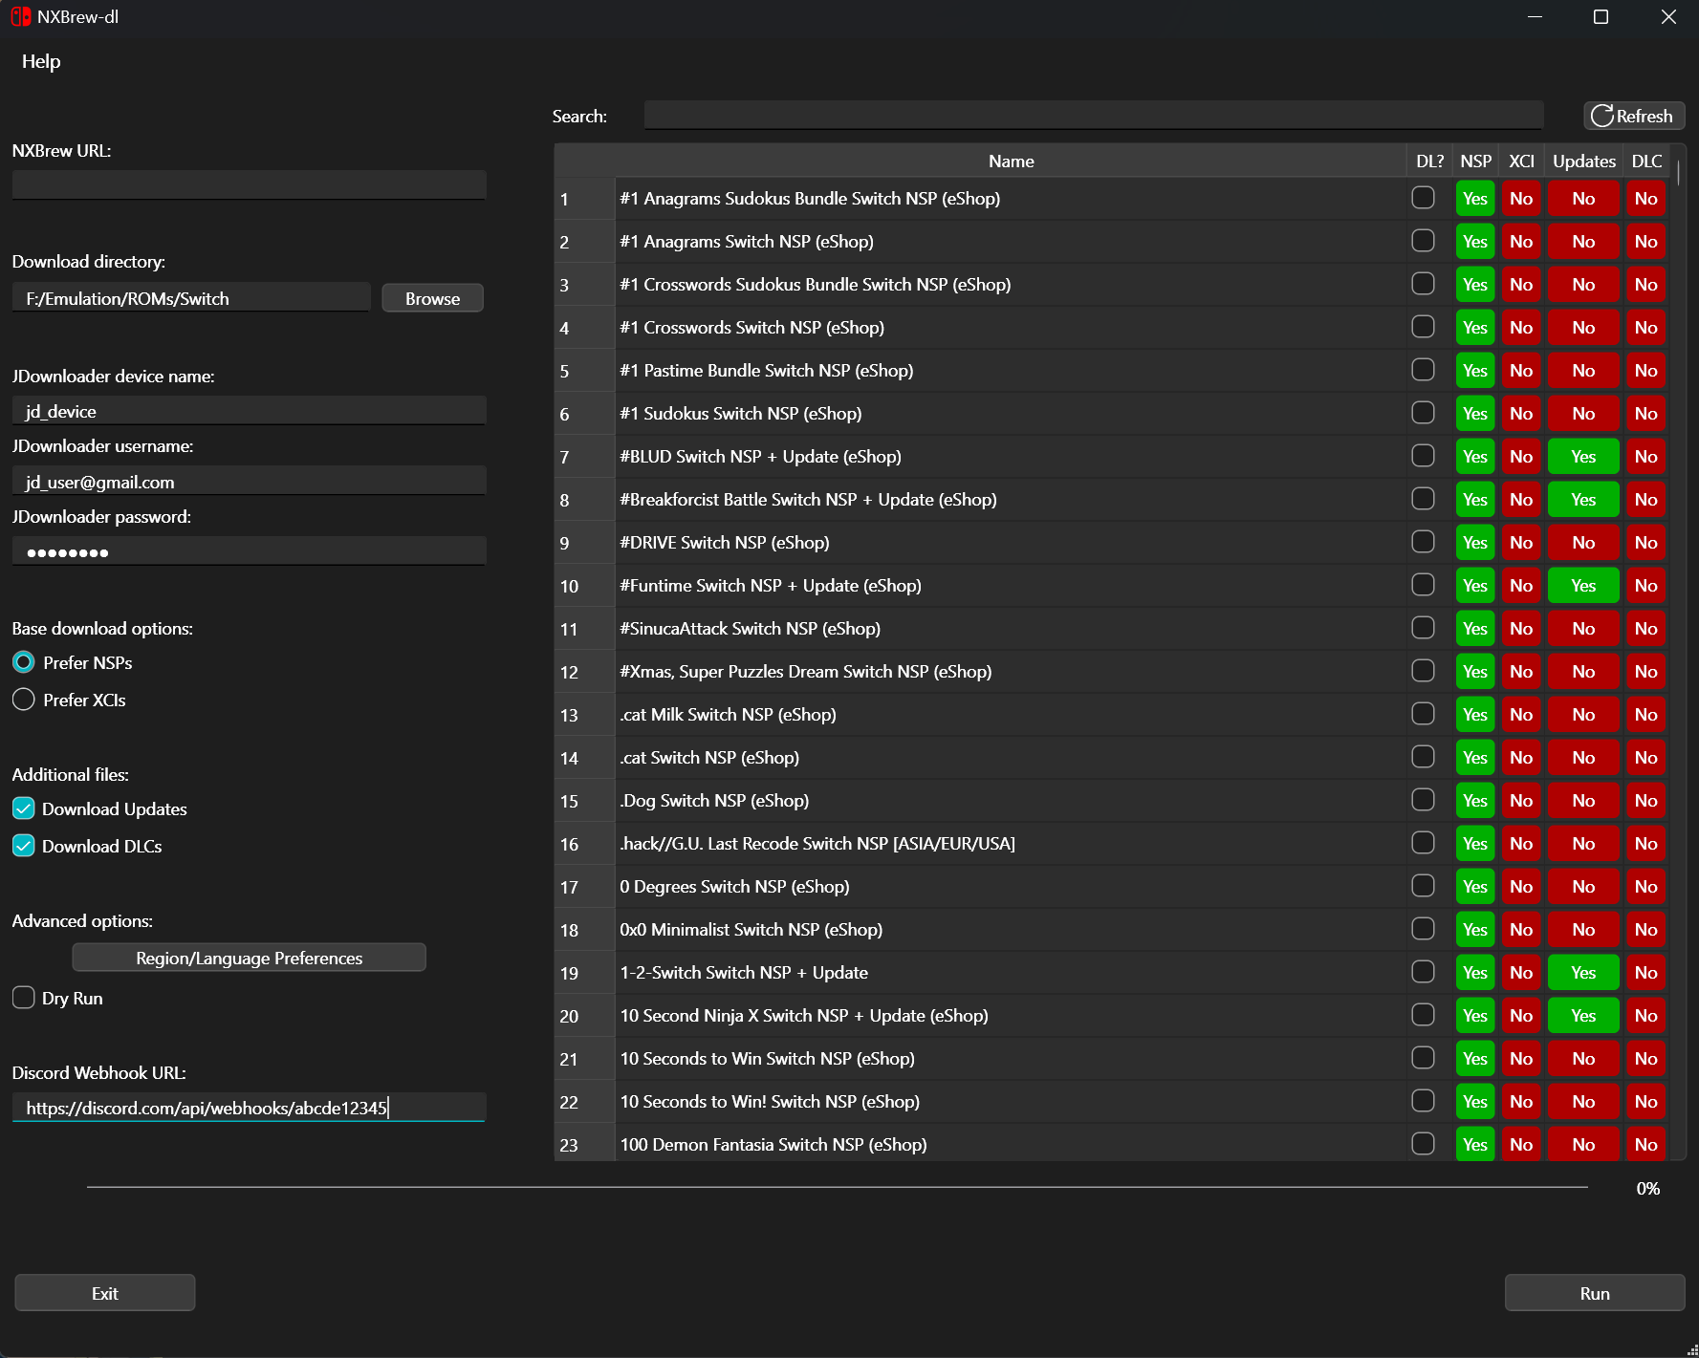This screenshot has width=1699, height=1358.
Task: Select '#1 Crosswords Switch NSP (eShop)' row text
Action: pyautogui.click(x=751, y=328)
